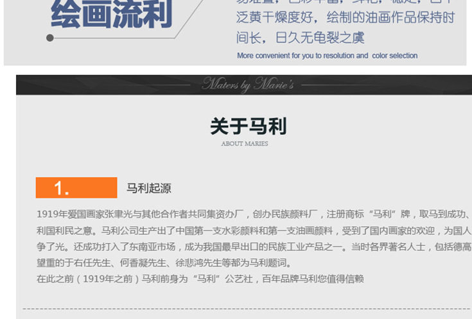Click the '泛黄干燥度好' text line
The width and height of the screenshot is (472, 319).
click(x=345, y=17)
